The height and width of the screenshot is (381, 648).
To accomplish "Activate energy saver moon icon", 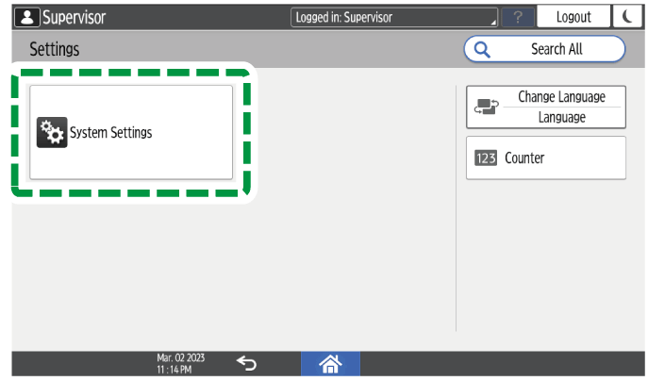I will [x=625, y=17].
